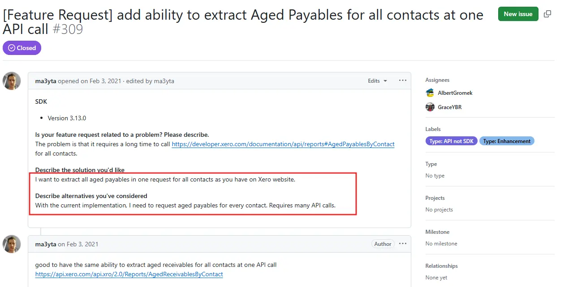Click the GraceYBR assignee name
The height and width of the screenshot is (287, 573).
point(450,107)
